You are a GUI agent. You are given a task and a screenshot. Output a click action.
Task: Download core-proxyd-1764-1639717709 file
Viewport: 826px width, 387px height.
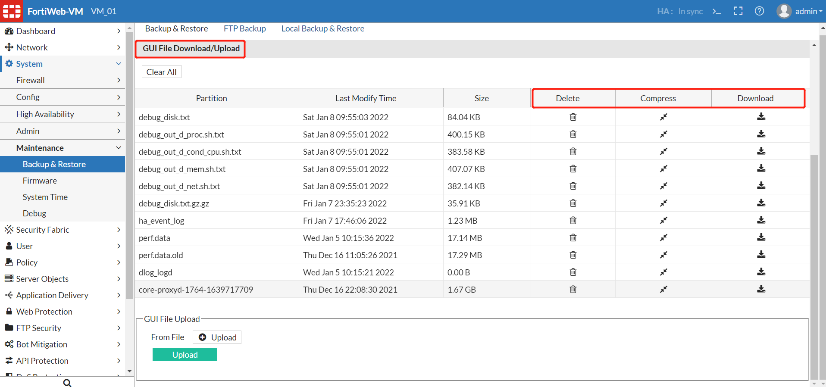click(761, 289)
